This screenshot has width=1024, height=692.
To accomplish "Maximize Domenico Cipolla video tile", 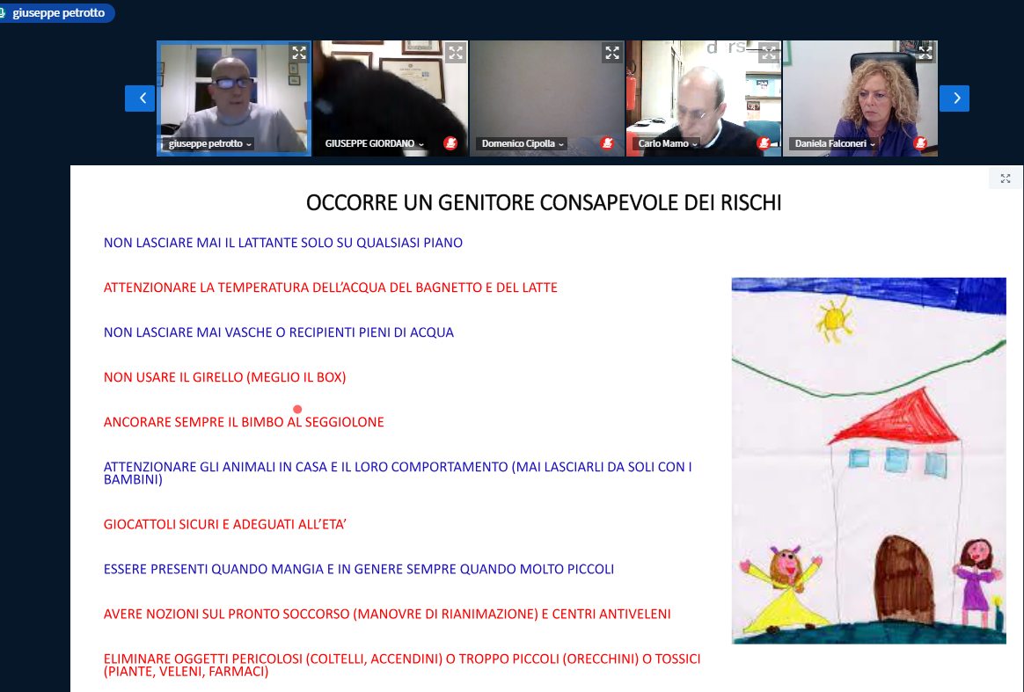I will click(611, 53).
